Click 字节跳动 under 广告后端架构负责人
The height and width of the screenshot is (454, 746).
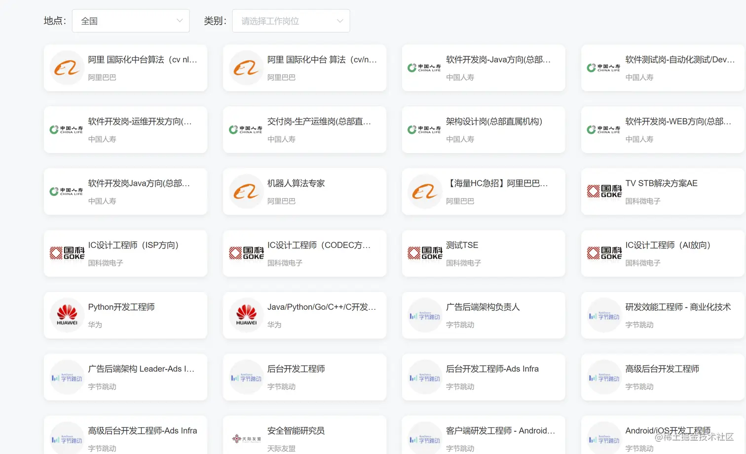point(460,325)
